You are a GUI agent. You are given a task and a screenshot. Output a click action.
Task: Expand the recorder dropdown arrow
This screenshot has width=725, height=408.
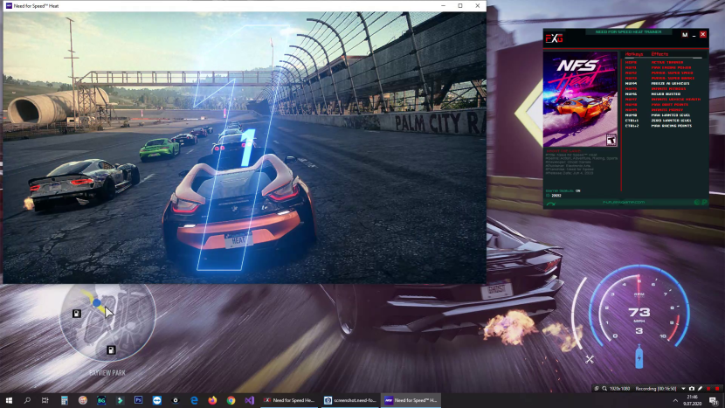point(685,387)
